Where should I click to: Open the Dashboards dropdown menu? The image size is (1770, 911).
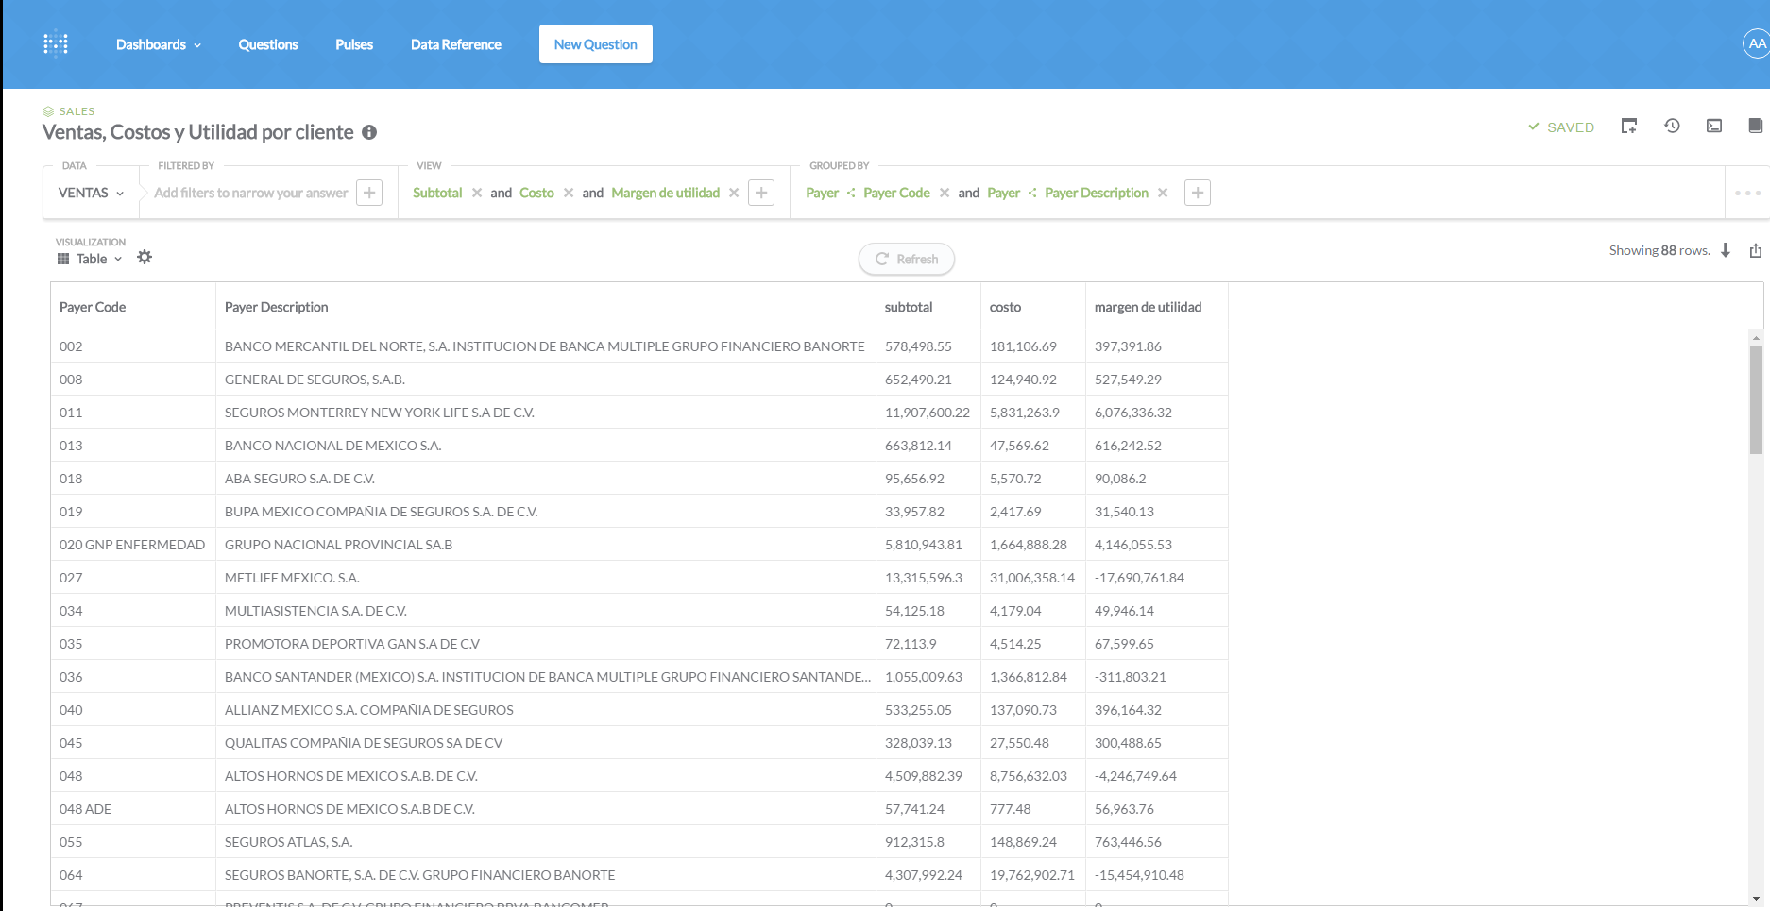(x=159, y=44)
